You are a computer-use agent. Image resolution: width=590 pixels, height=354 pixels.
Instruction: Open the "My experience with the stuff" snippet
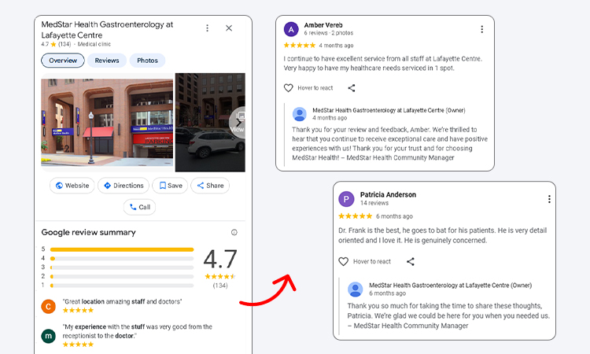click(x=138, y=331)
